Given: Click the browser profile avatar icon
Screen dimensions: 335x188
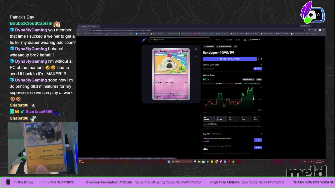Looking at the screenshot, I should 320,30.
